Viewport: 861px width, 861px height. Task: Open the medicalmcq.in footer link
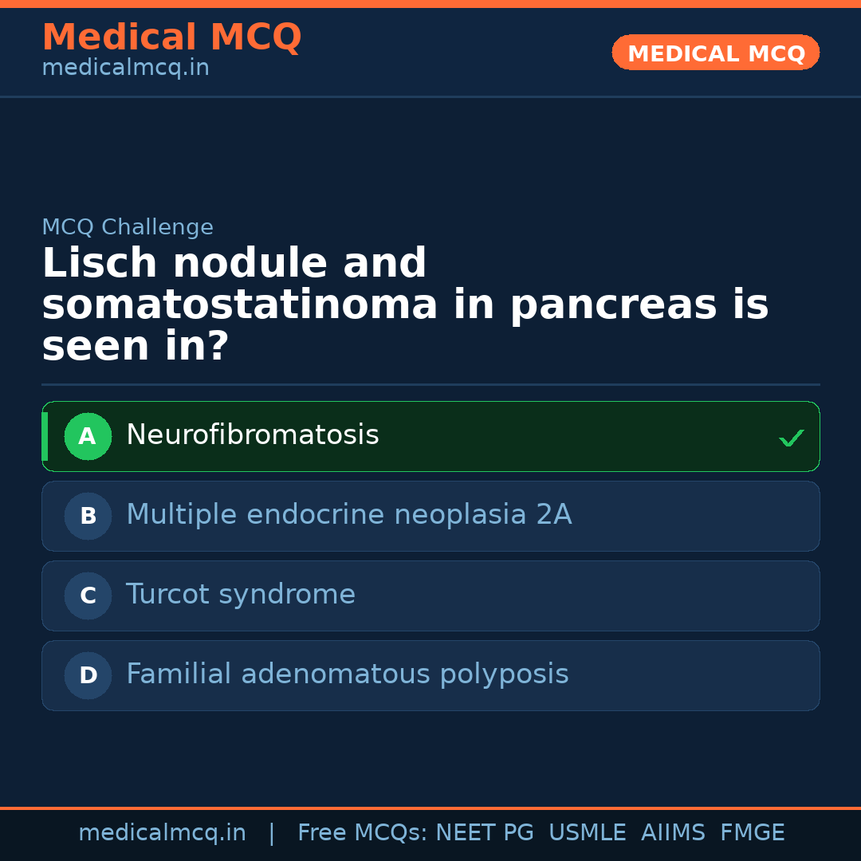[162, 833]
